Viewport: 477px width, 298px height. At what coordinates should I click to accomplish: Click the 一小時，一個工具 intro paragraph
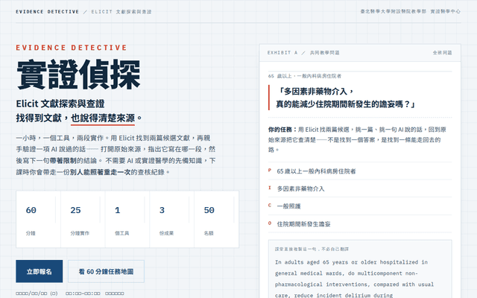[x=116, y=155]
